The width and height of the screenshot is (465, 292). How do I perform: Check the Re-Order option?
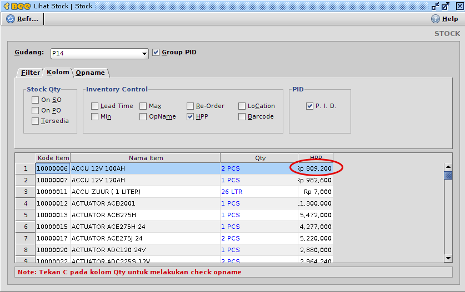pyautogui.click(x=190, y=106)
